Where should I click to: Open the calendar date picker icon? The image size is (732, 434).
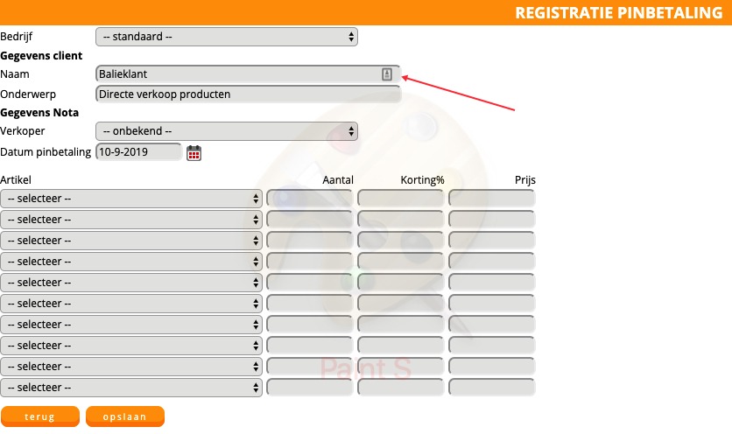[x=194, y=153]
